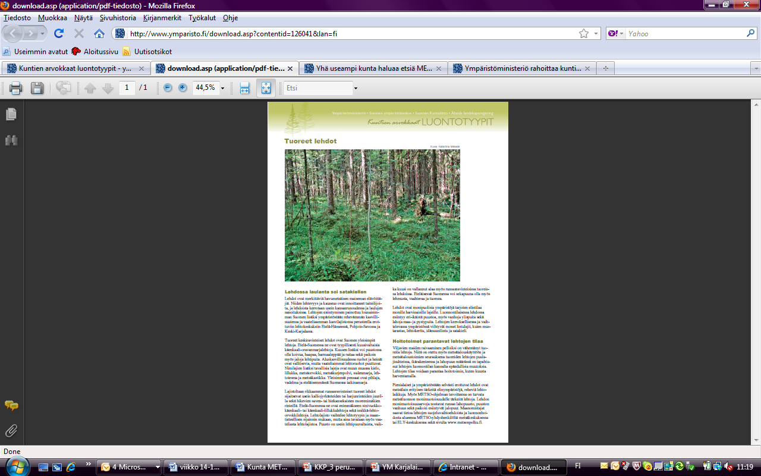
Task: Open the search binoculars panel in the sidebar
Action: tap(11, 140)
